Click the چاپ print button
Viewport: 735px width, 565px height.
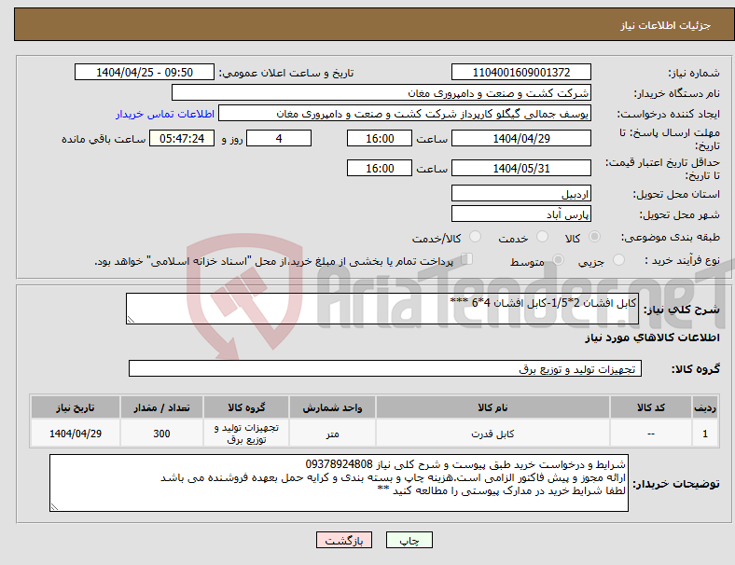(409, 540)
